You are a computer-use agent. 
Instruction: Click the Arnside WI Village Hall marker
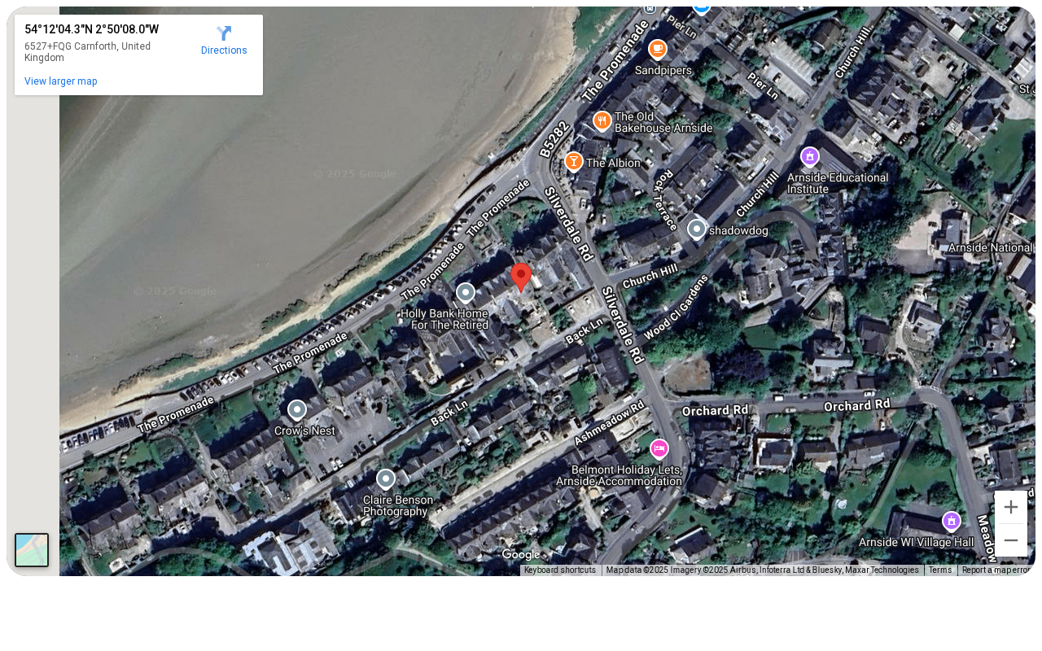pos(952,521)
